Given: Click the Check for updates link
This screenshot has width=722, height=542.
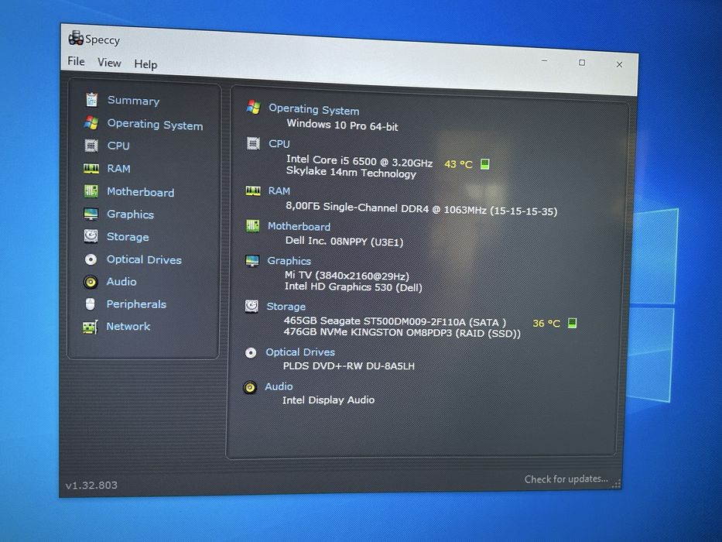Looking at the screenshot, I should point(566,479).
